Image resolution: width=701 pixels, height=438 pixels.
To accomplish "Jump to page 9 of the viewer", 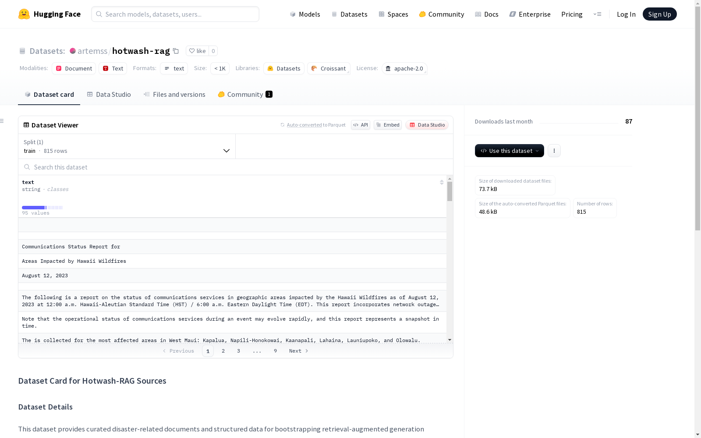I will (x=276, y=351).
